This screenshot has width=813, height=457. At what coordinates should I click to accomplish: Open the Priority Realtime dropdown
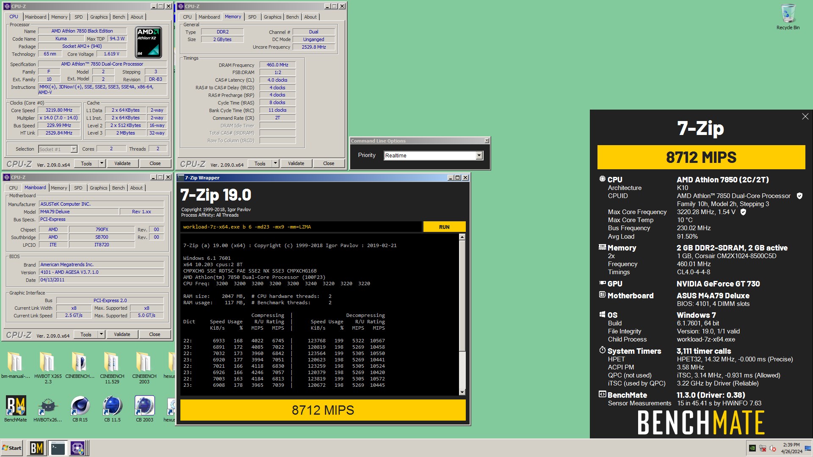pos(479,155)
